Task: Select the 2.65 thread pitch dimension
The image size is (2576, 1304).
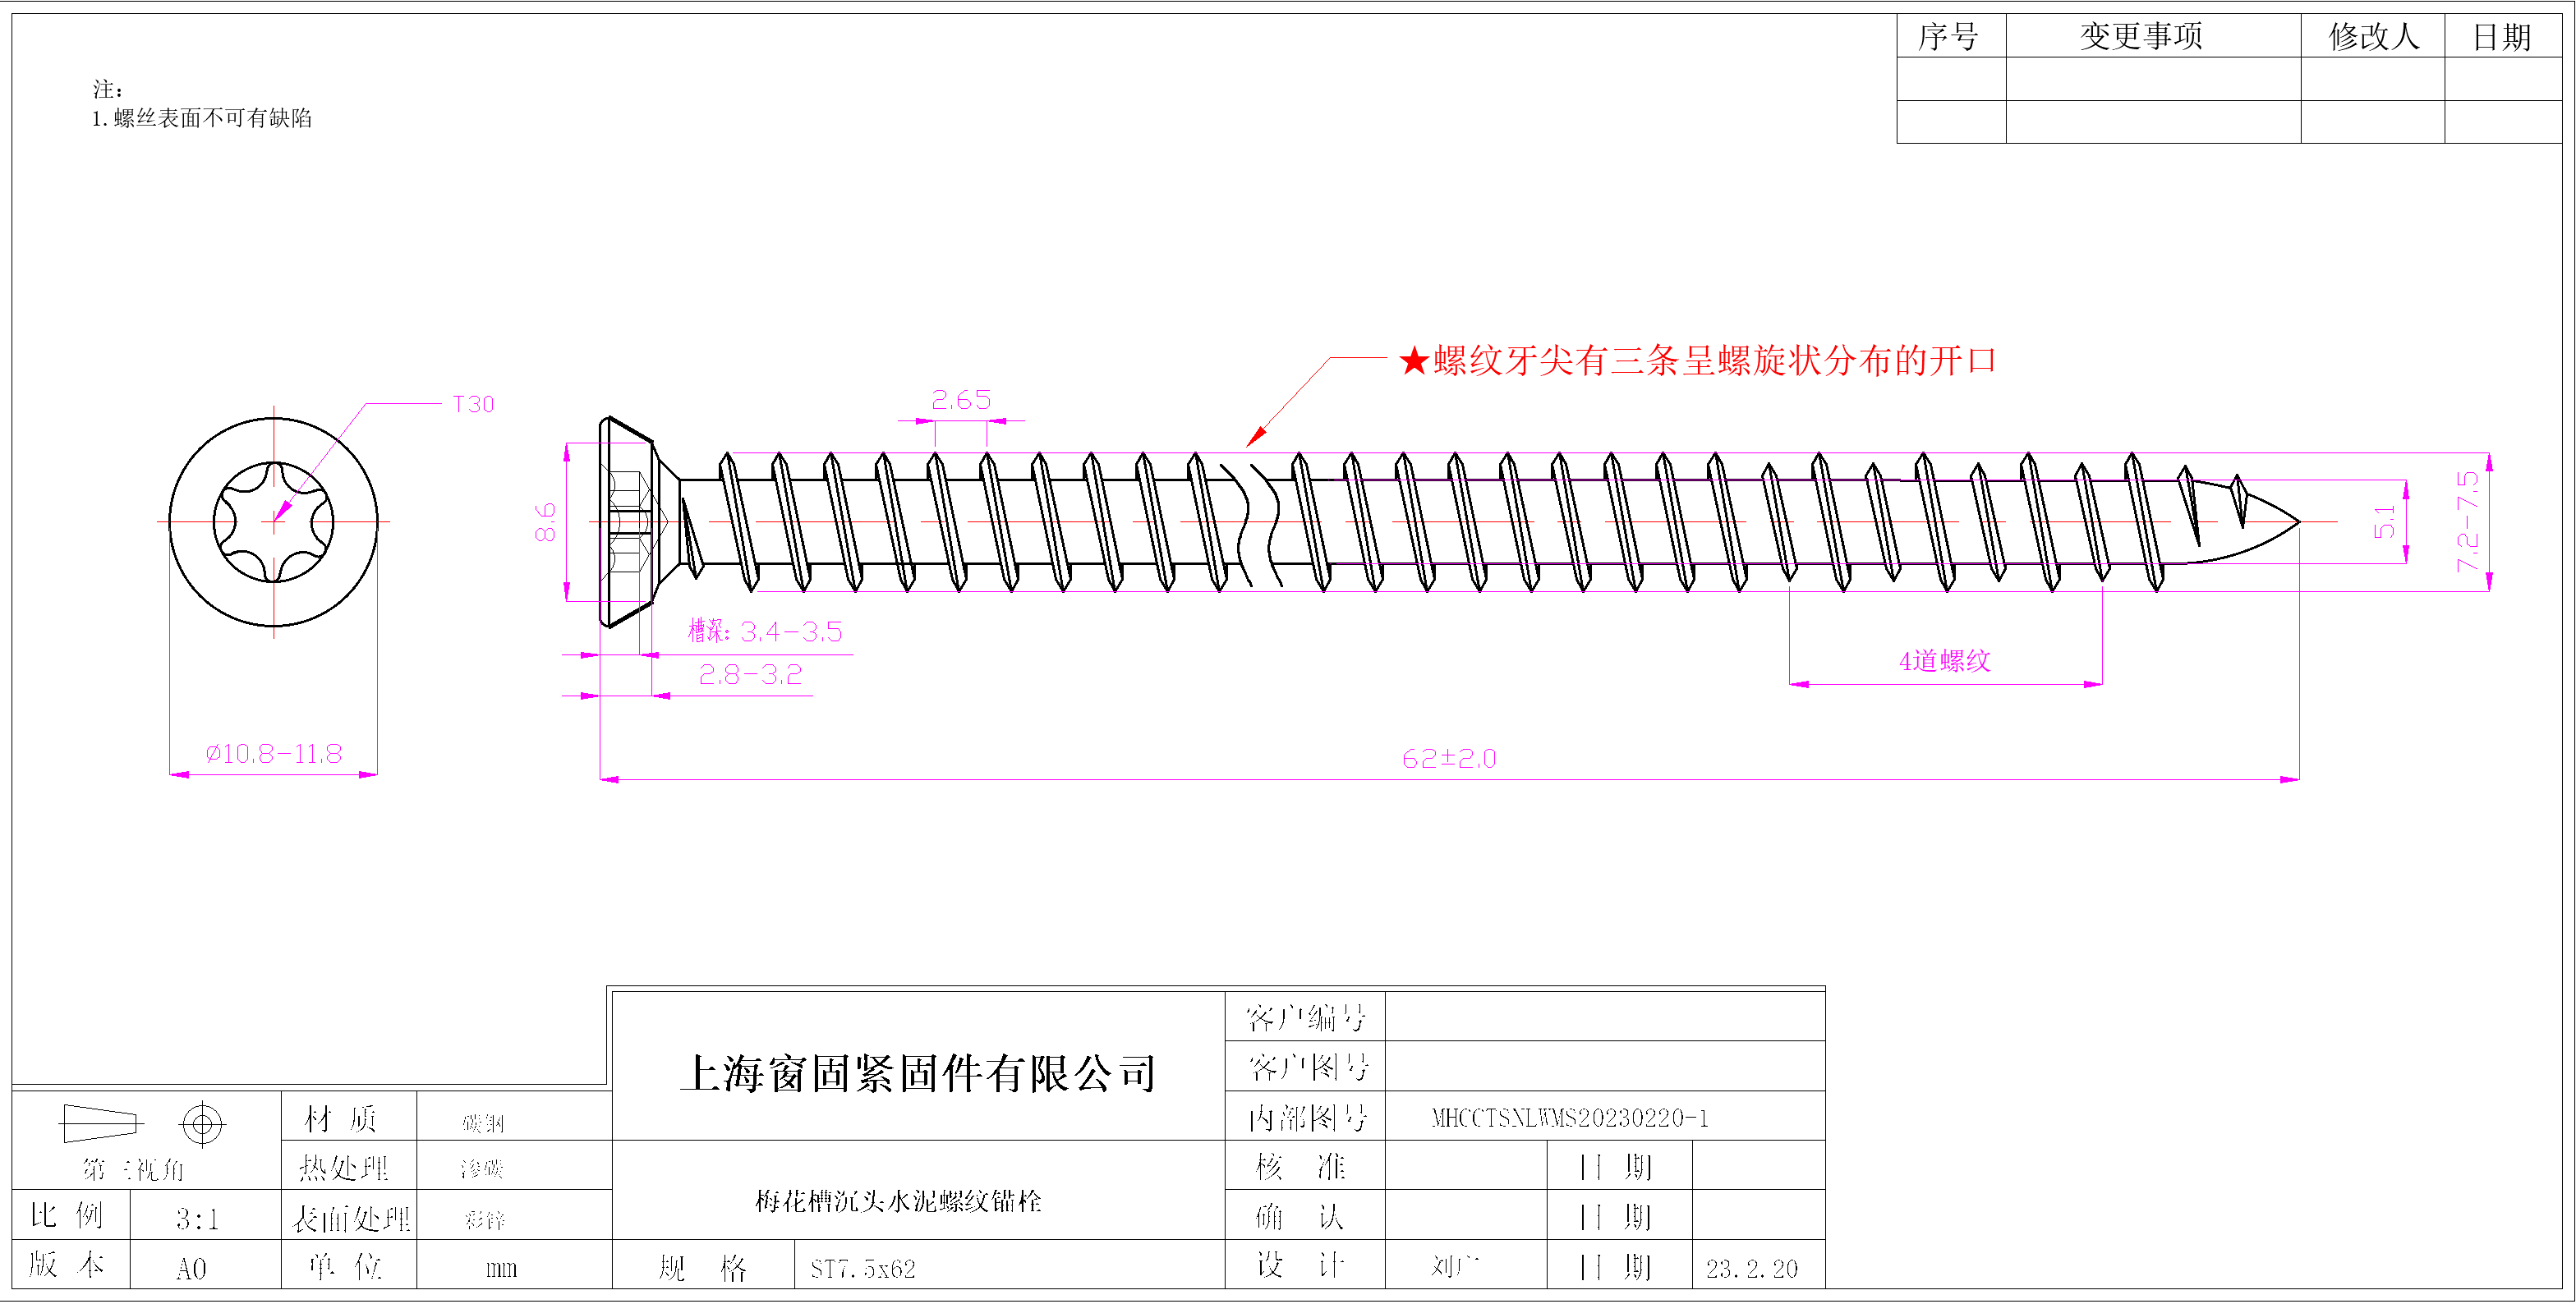Action: [x=960, y=400]
